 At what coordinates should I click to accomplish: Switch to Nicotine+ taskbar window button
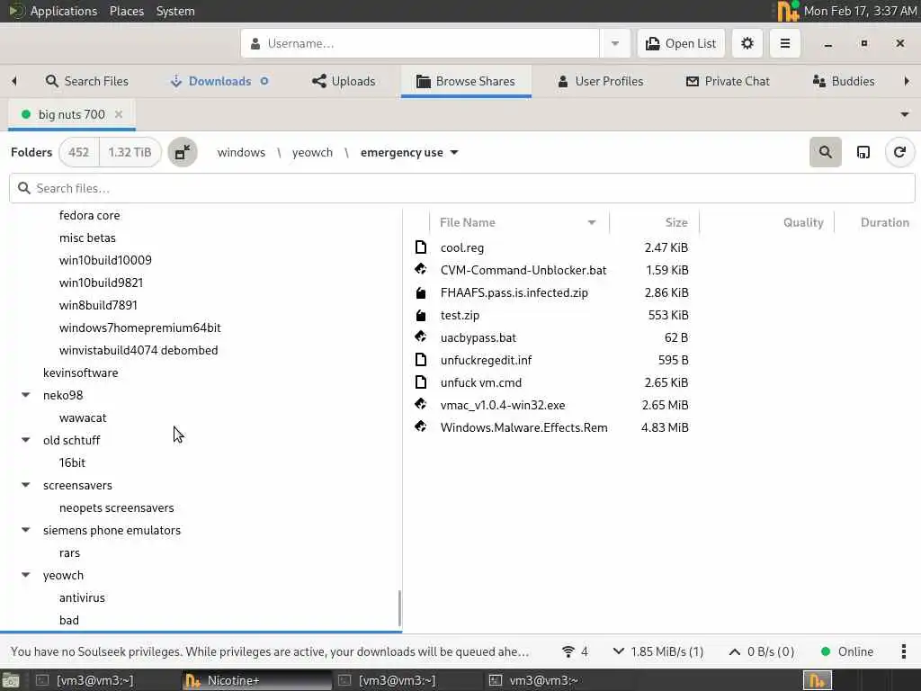pyautogui.click(x=256, y=680)
